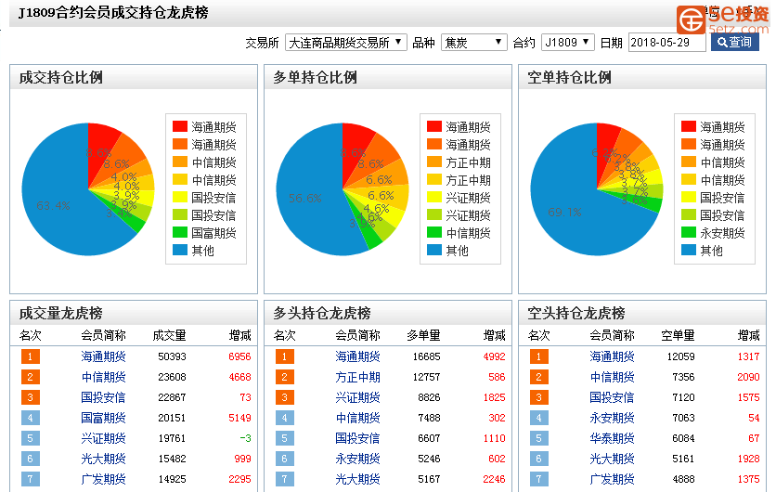Click the 多单量 column header
Viewport: 776px width, 492px height.
click(423, 335)
